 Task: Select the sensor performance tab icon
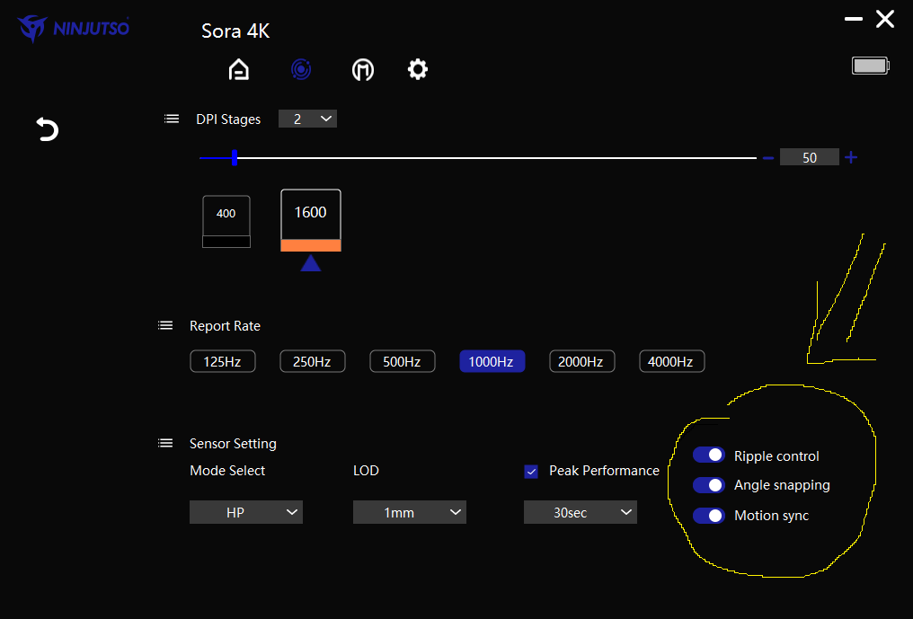(301, 69)
